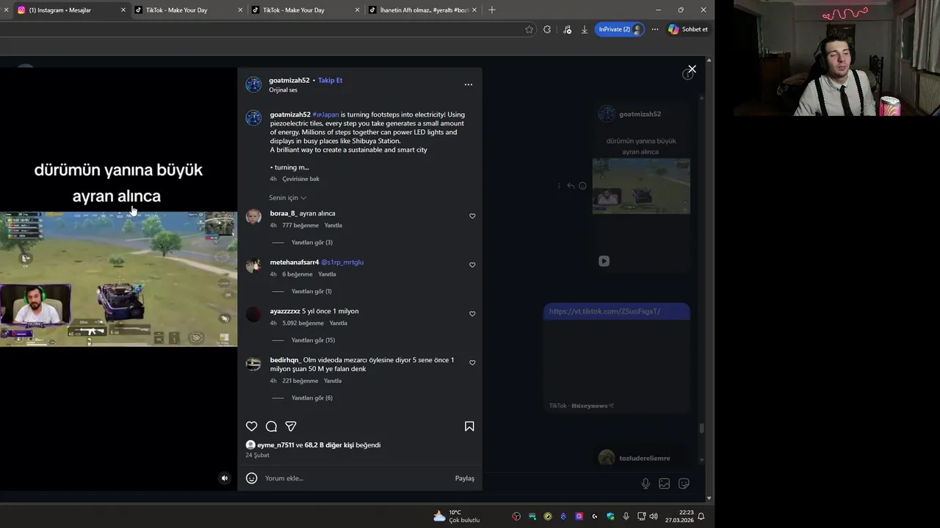Click the Windows Security shield tray icon
Viewport: 940px width, 528px height.
(610, 516)
